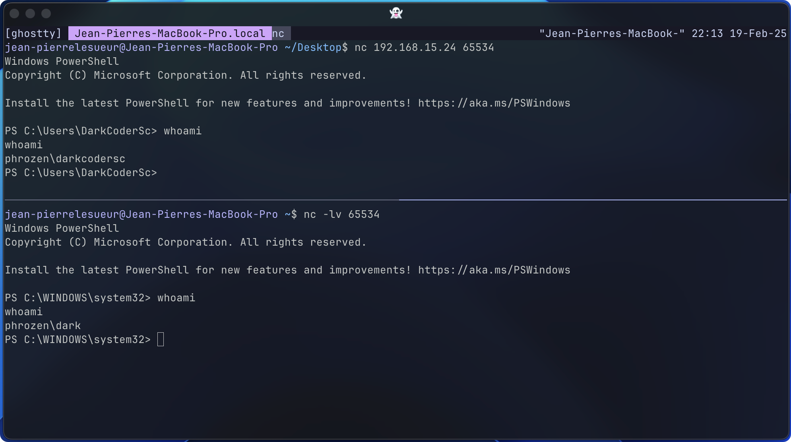This screenshot has height=442, width=791.
Task: Open the aka.ms/PSWindows link in bottom pane
Action: (494, 270)
